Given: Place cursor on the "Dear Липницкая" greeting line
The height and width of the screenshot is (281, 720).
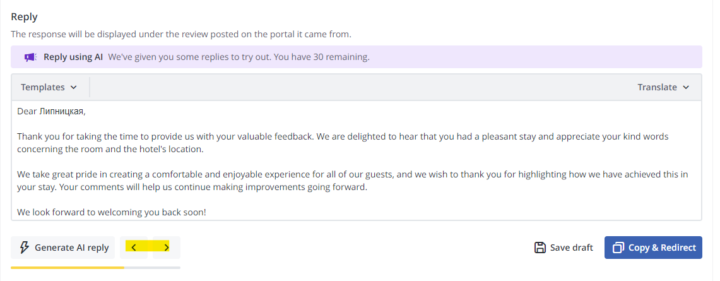Looking at the screenshot, I should [52, 111].
